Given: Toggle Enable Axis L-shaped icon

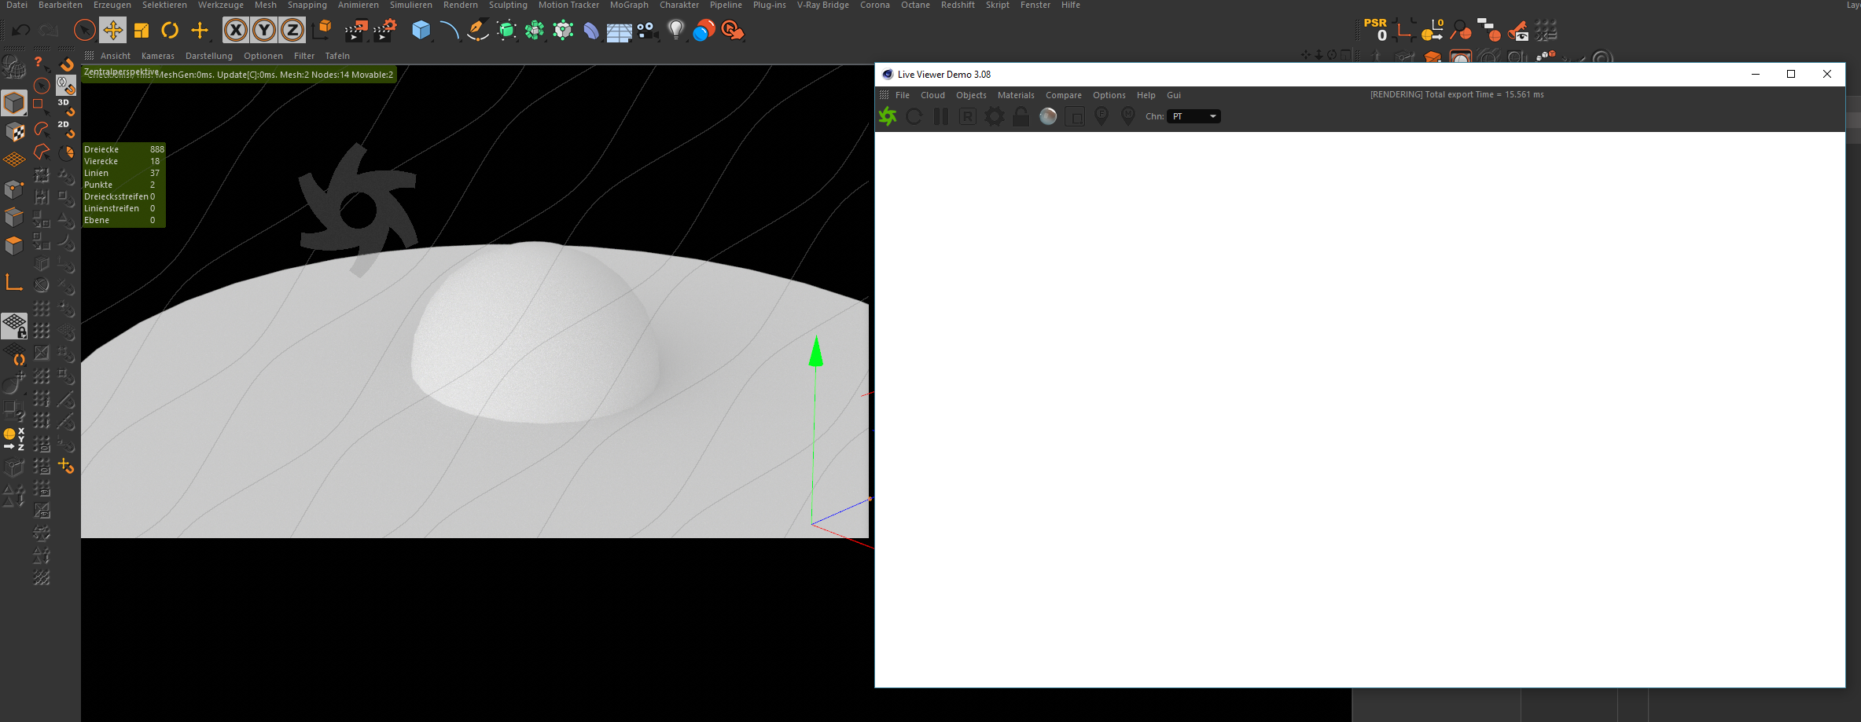Looking at the screenshot, I should [14, 282].
